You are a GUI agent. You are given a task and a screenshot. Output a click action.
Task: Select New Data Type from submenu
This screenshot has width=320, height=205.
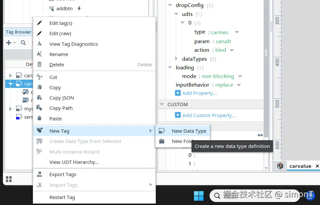coord(189,131)
